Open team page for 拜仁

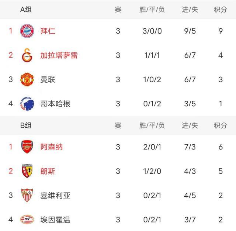48,31
